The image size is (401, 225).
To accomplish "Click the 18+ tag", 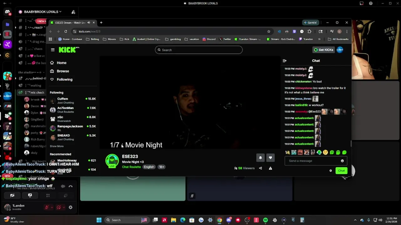I will tap(161, 167).
